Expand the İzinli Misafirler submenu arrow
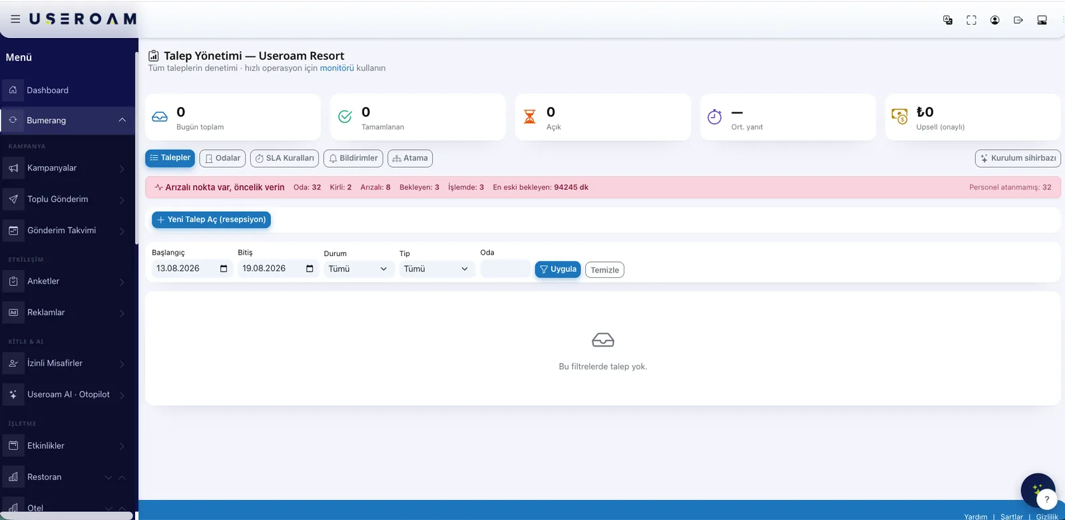Image resolution: width=1065 pixels, height=520 pixels. pyautogui.click(x=122, y=364)
